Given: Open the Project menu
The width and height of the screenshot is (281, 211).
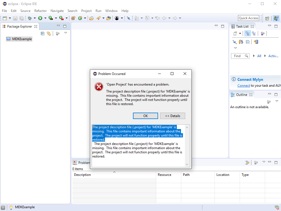Looking at the screenshot, I should point(86,11).
